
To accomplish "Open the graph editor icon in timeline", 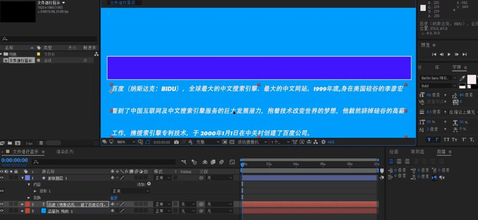I will click(x=232, y=162).
